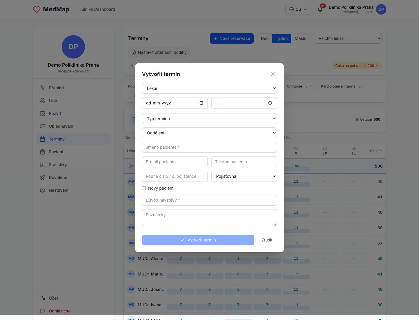Focus the Telefon pacienta field
419x320 pixels.
point(244,162)
